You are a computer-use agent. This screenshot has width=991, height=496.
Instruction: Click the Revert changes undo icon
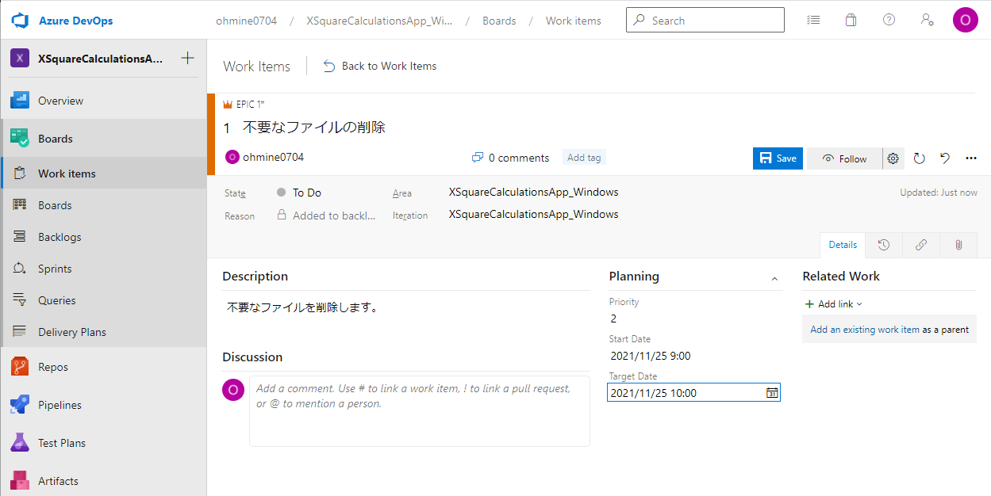(945, 158)
